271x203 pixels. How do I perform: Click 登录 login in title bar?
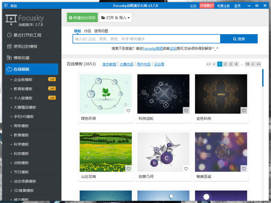[237, 6]
